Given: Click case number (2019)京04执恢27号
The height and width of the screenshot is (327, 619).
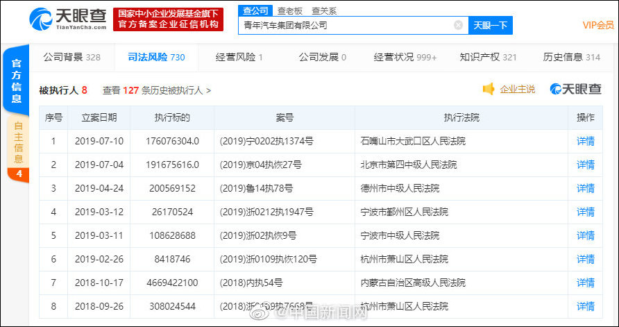Looking at the screenshot, I should [x=260, y=165].
